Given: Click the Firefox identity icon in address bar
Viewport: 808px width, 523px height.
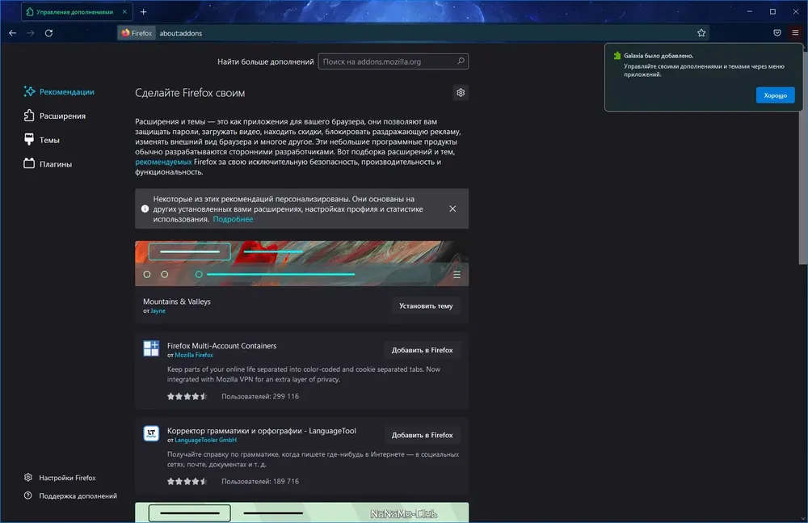Looking at the screenshot, I should pos(137,33).
